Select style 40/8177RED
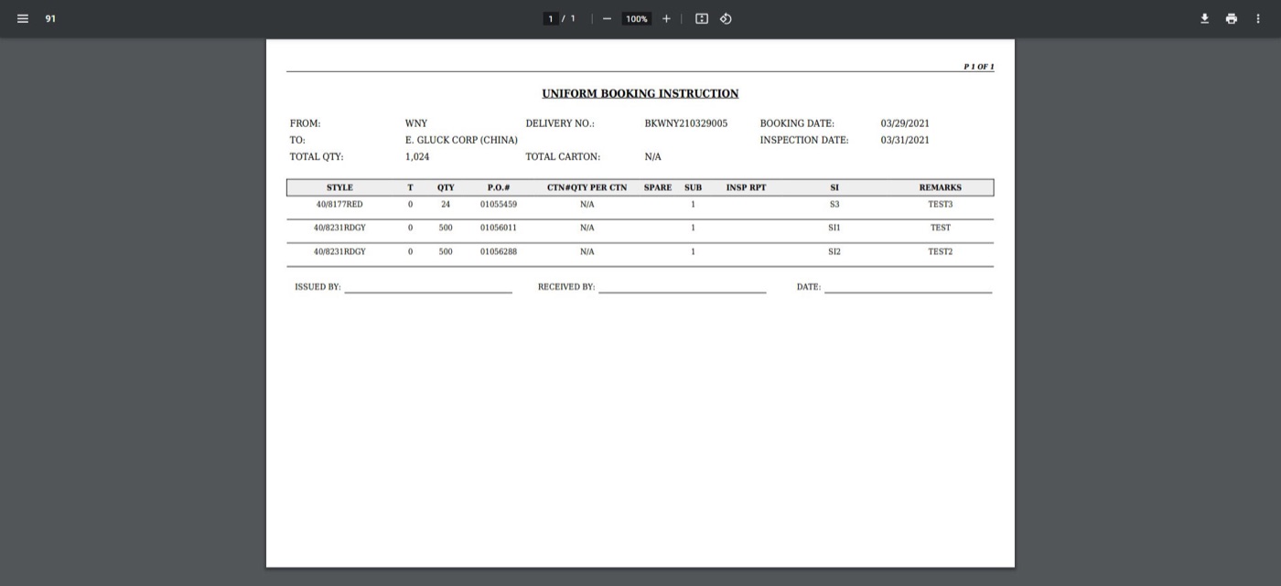This screenshot has width=1281, height=586. point(339,204)
